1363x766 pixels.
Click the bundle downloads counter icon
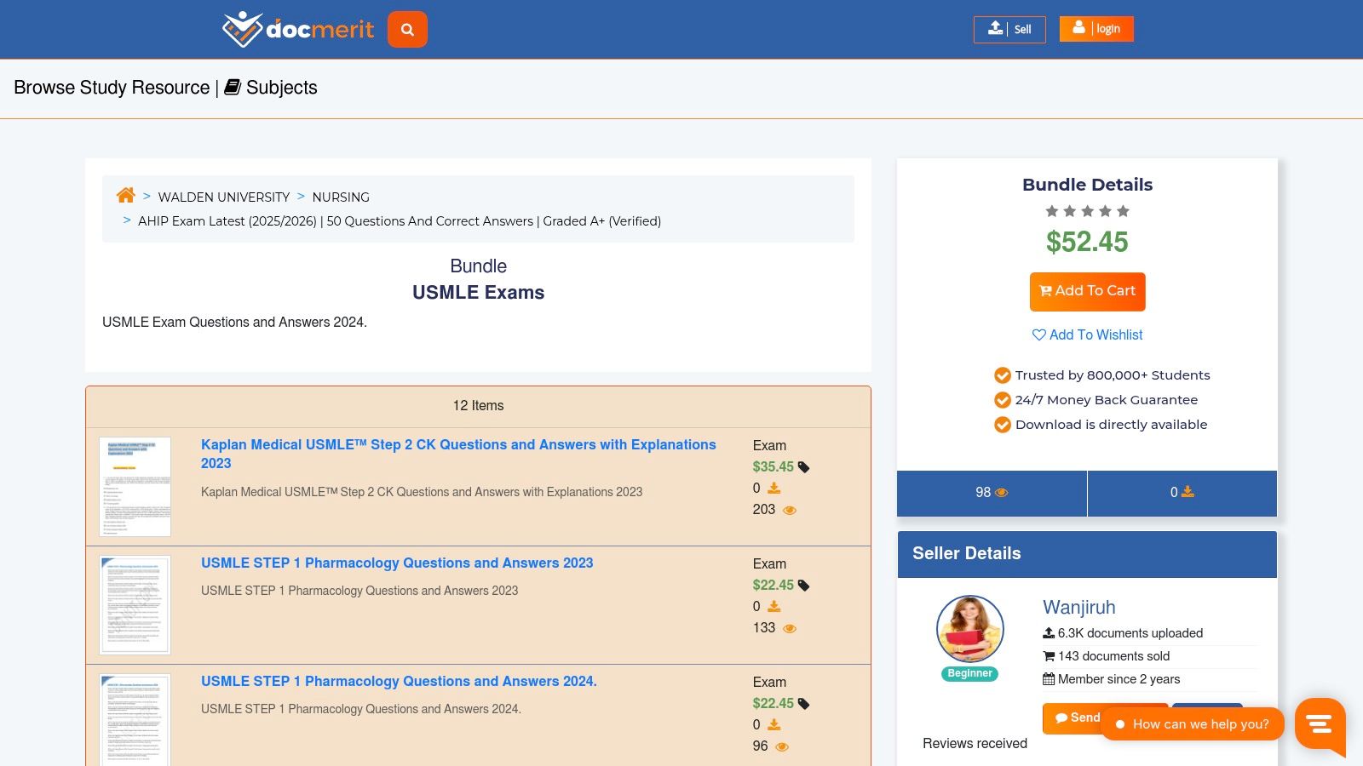tap(1188, 492)
